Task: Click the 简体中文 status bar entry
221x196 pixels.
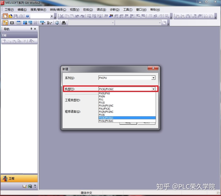Action: (x=86, y=193)
